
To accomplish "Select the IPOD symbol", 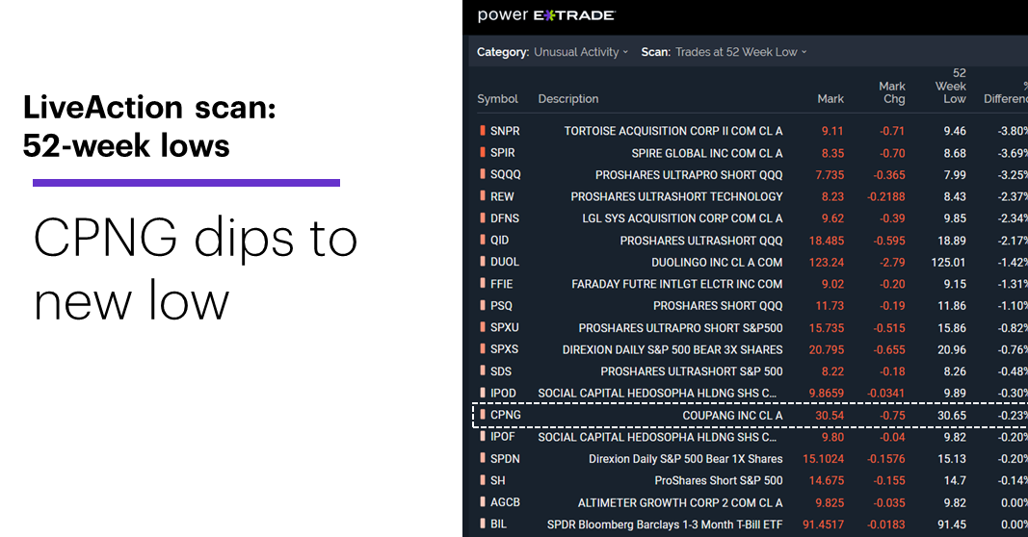I will [504, 393].
